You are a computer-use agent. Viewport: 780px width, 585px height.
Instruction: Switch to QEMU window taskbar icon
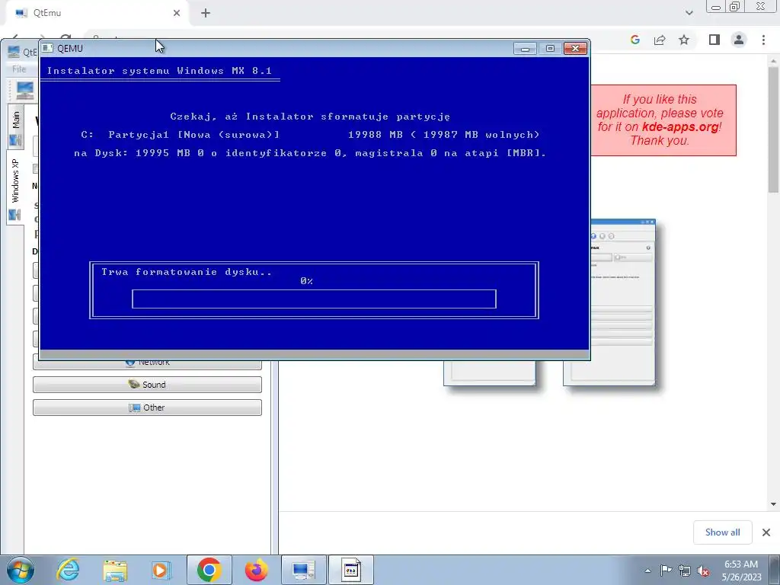click(x=350, y=570)
